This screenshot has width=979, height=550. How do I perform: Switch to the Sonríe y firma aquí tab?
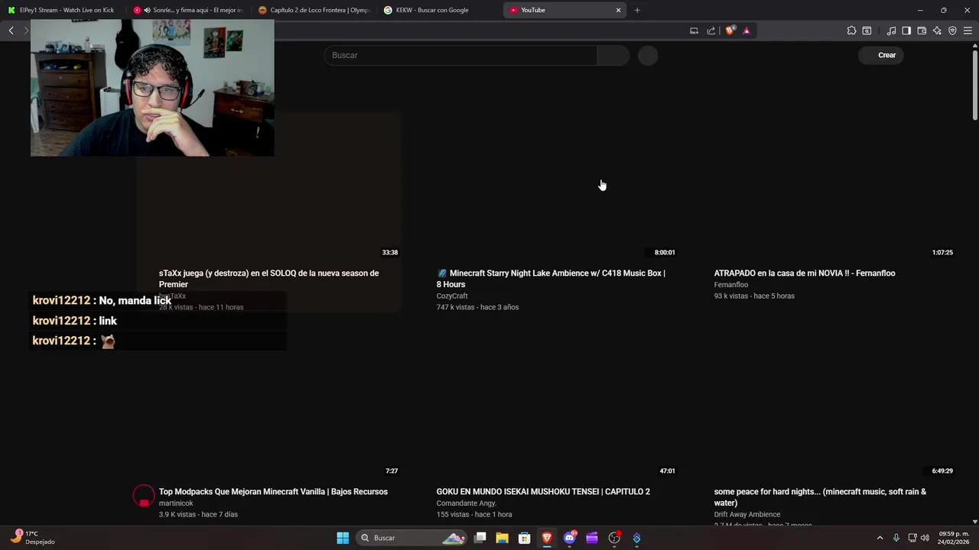tap(188, 10)
